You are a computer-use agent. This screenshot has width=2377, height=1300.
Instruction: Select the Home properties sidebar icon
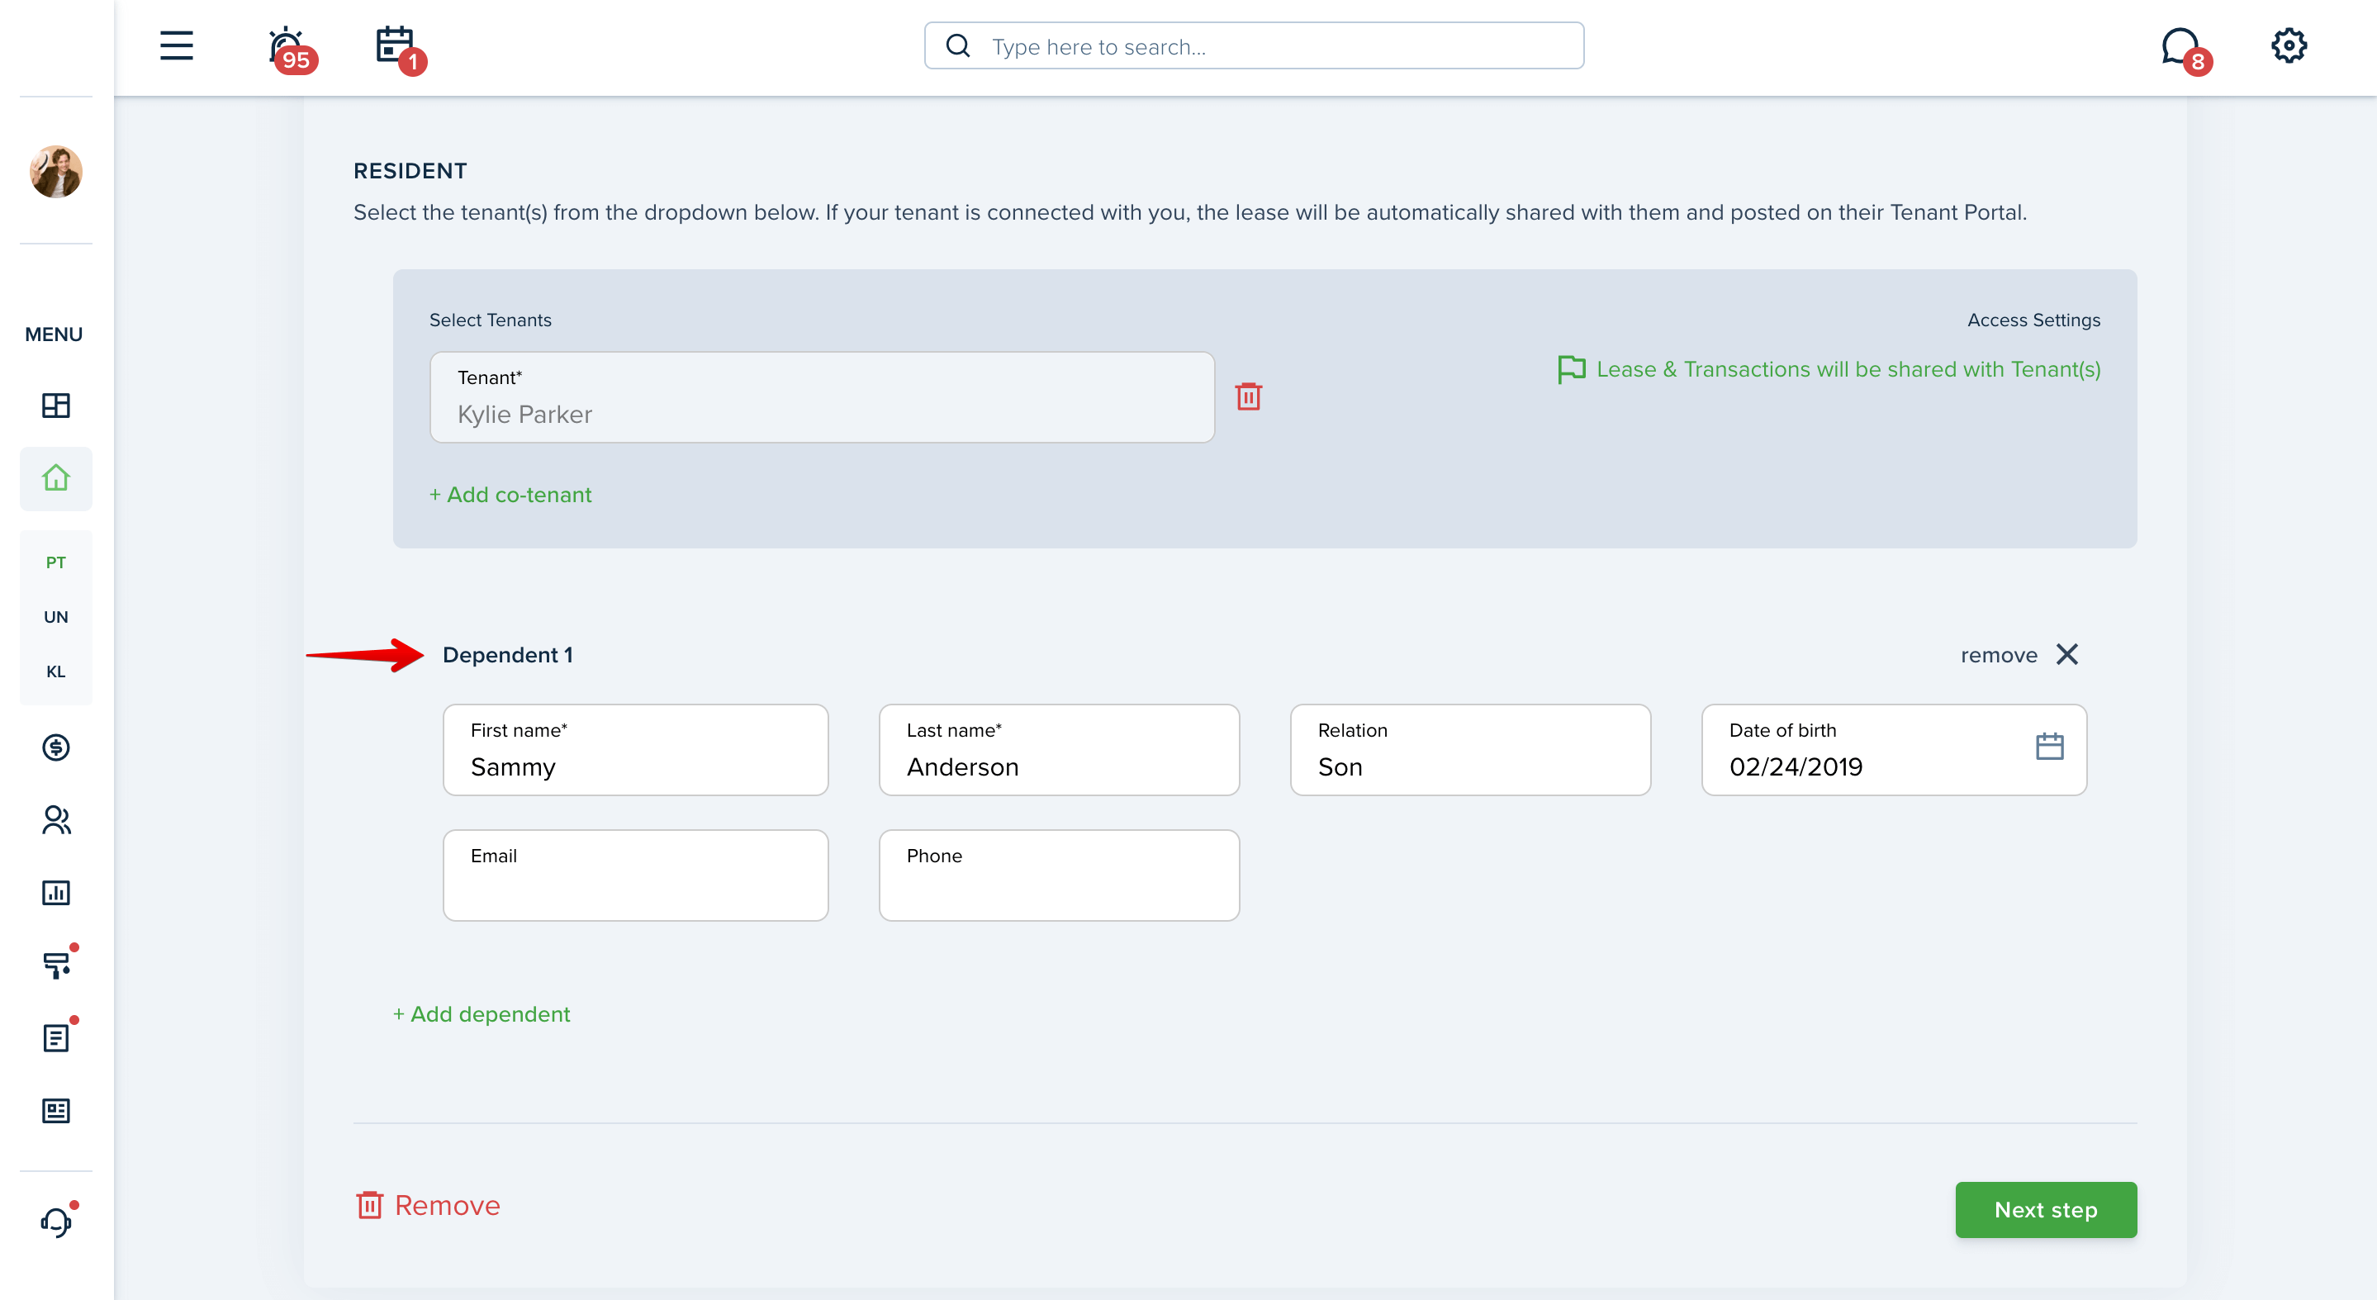(56, 478)
